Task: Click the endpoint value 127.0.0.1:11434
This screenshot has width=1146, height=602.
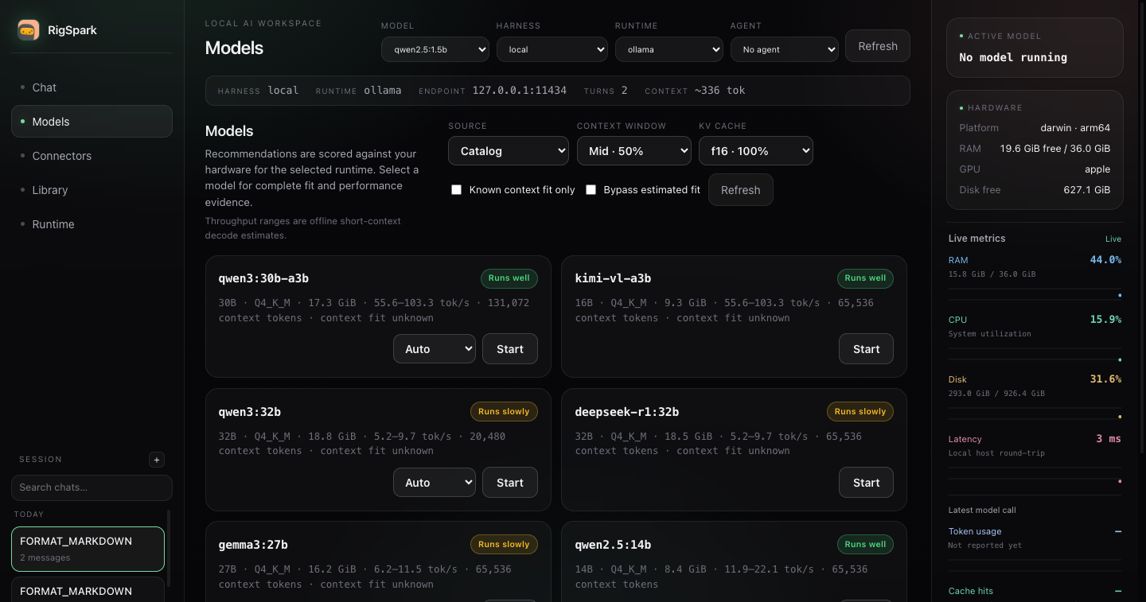Action: [x=520, y=91]
